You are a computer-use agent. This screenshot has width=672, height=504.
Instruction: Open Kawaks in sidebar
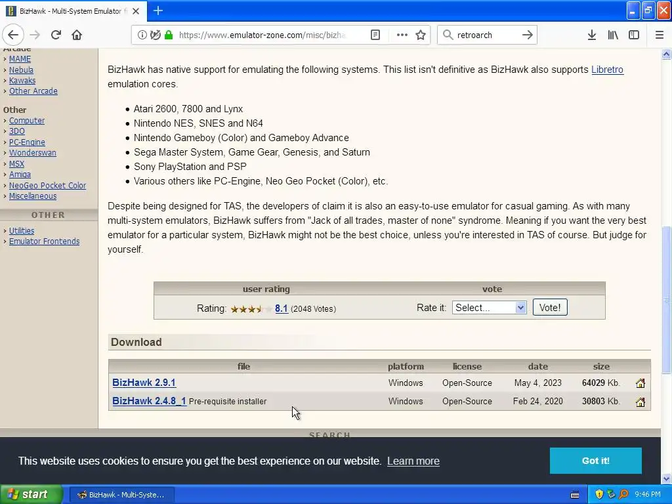coord(22,80)
